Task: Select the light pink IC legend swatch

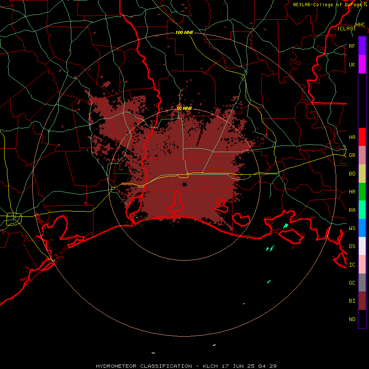Action: tap(362, 264)
